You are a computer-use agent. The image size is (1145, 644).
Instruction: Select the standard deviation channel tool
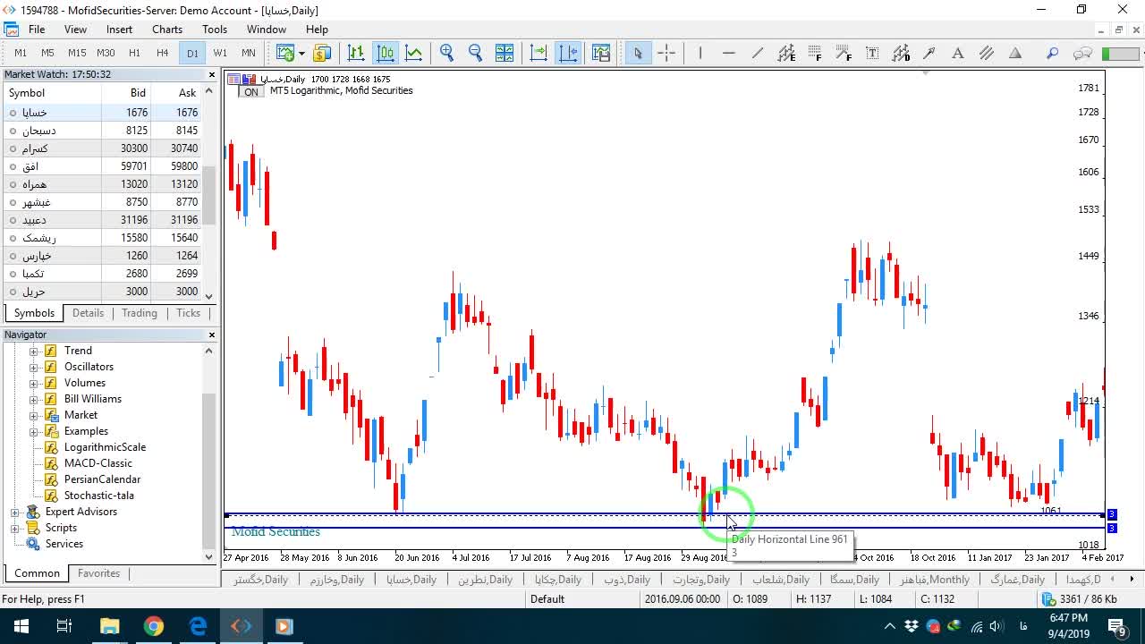(x=901, y=53)
